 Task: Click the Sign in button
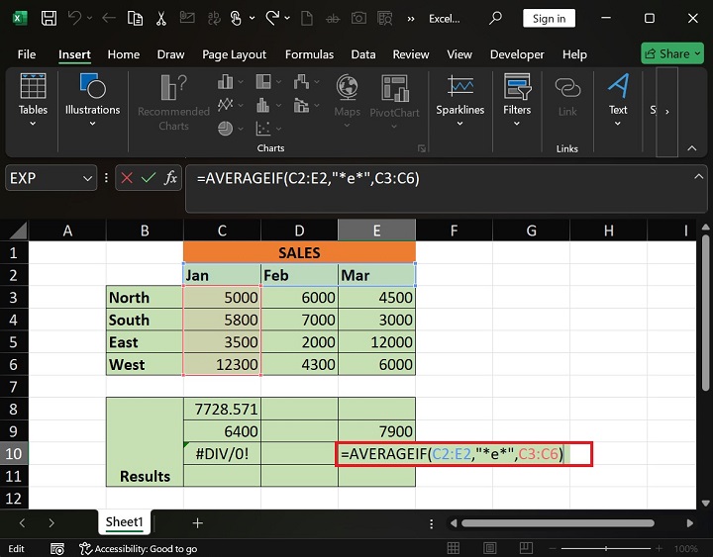tap(549, 18)
